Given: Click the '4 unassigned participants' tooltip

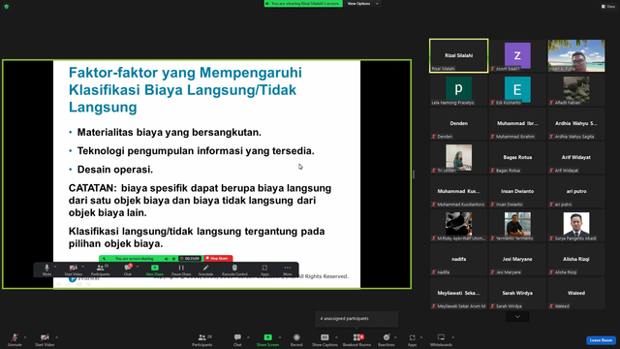Looking at the screenshot, I should [x=356, y=319].
